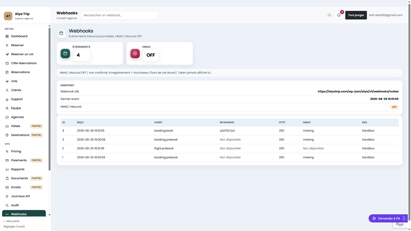Click the CRM réservations icon
The width and height of the screenshot is (411, 231).
[7, 63]
